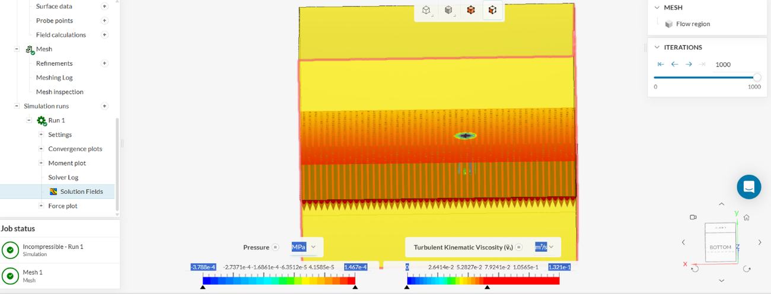Image resolution: width=771 pixels, height=294 pixels.
Task: Select the wireframe render mode cube
Action: pyautogui.click(x=426, y=10)
